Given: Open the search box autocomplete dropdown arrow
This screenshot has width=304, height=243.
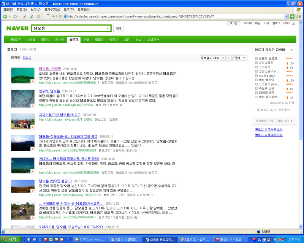Looking at the screenshot, I should pyautogui.click(x=108, y=28).
